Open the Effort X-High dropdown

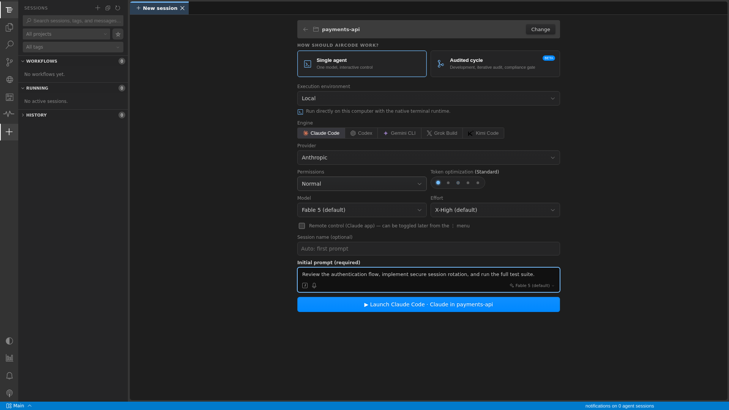pos(495,210)
